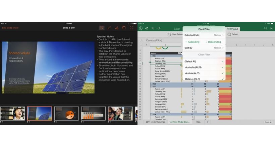
Task: Sort Descending in Pivot Filter
Action: pos(213,42)
